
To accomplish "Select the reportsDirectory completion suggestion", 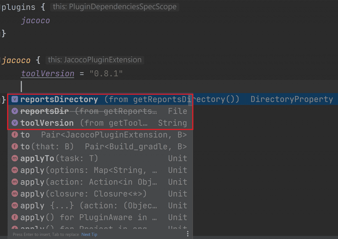I will (59, 99).
